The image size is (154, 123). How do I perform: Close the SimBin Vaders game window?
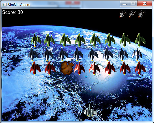[145, 4]
